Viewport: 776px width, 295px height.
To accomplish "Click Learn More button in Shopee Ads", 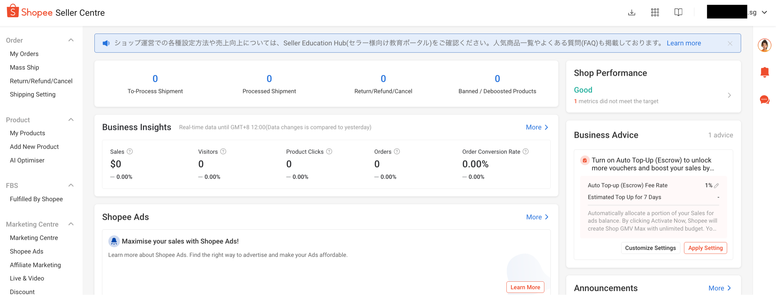I will click(525, 287).
